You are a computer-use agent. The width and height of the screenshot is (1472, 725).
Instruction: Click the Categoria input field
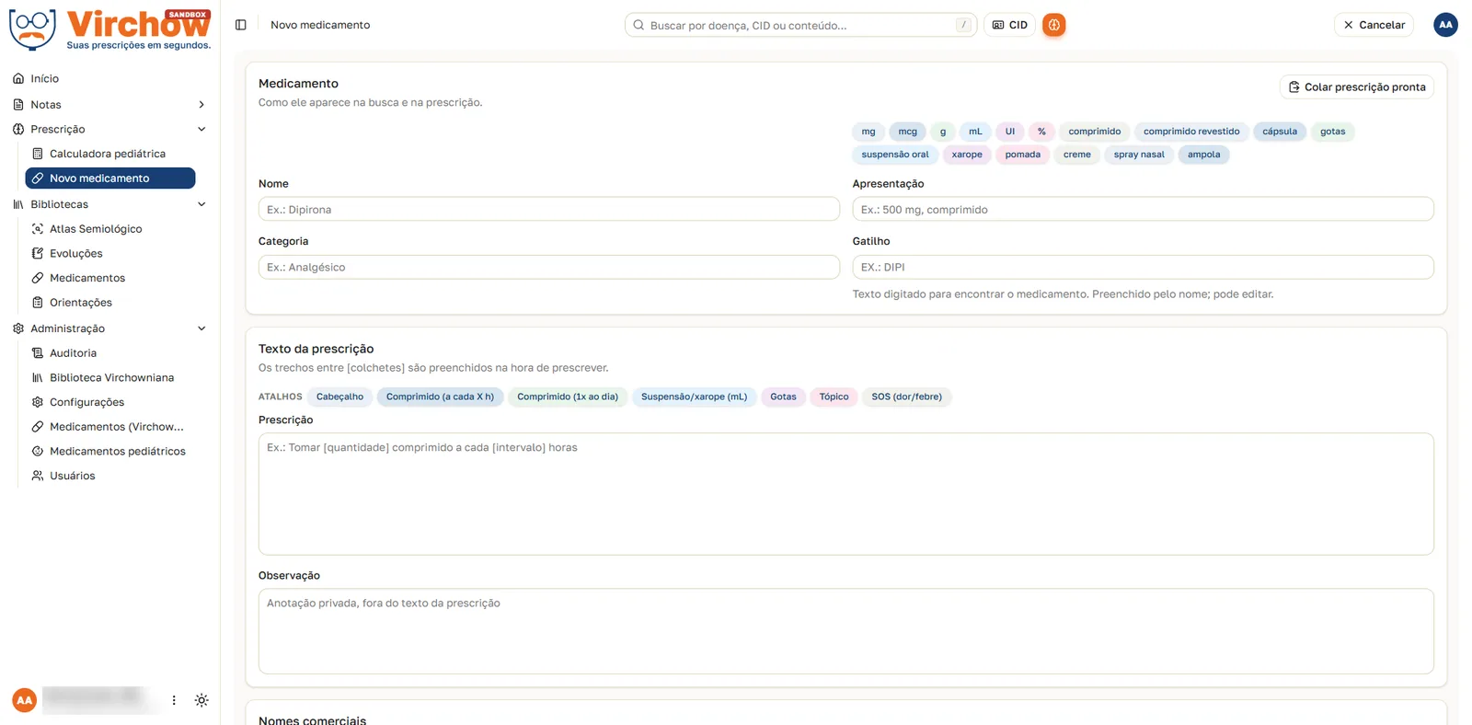point(549,268)
